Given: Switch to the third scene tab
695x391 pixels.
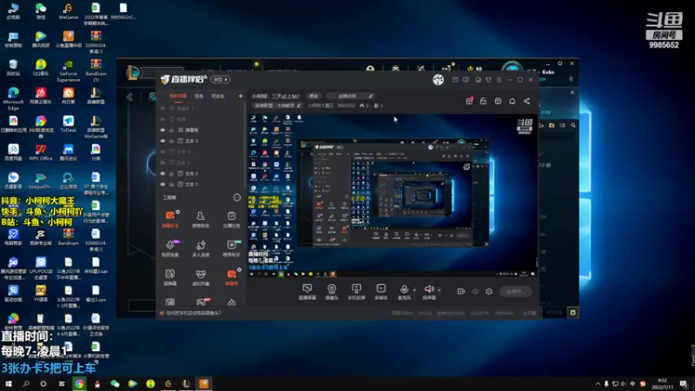Looking at the screenshot, I should (x=218, y=96).
